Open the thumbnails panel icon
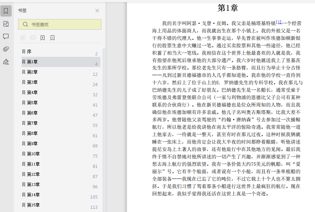 (6, 24)
